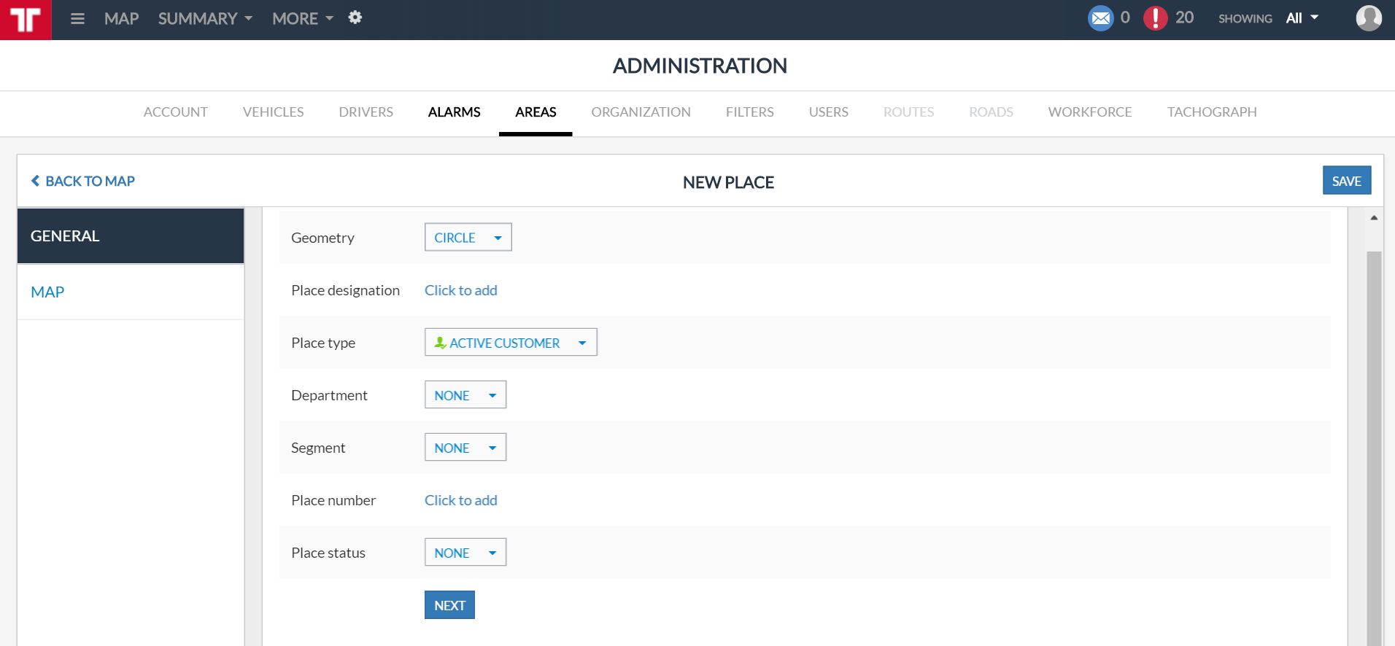Expand the Place status dropdown

tap(465, 553)
